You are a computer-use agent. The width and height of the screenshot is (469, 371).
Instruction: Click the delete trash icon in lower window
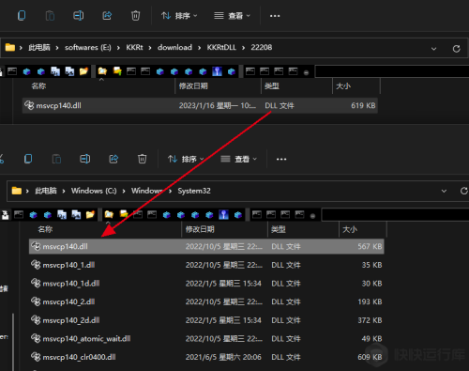pos(142,159)
